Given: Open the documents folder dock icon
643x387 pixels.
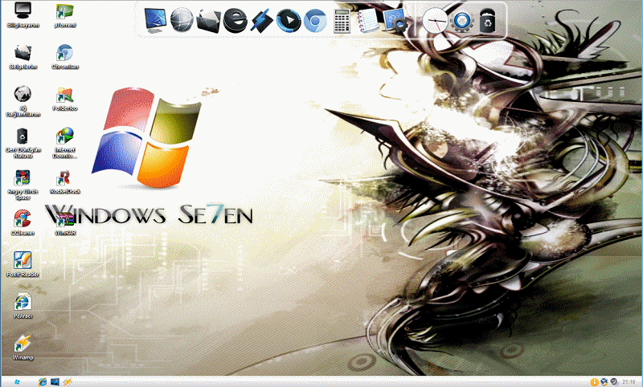Looking at the screenshot, I should [209, 20].
